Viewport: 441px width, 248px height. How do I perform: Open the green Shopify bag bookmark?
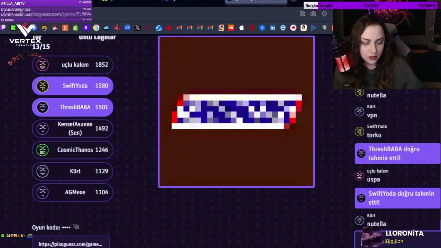tap(75, 28)
